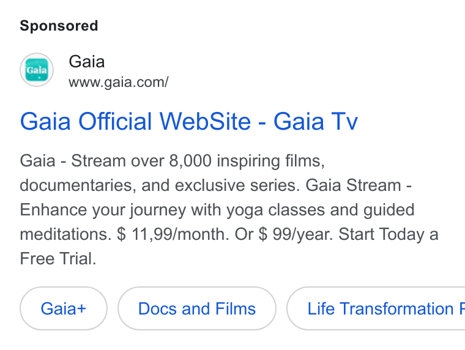Click "8,000 inspiring films" in the description
The height and width of the screenshot is (350, 465).
247,161
